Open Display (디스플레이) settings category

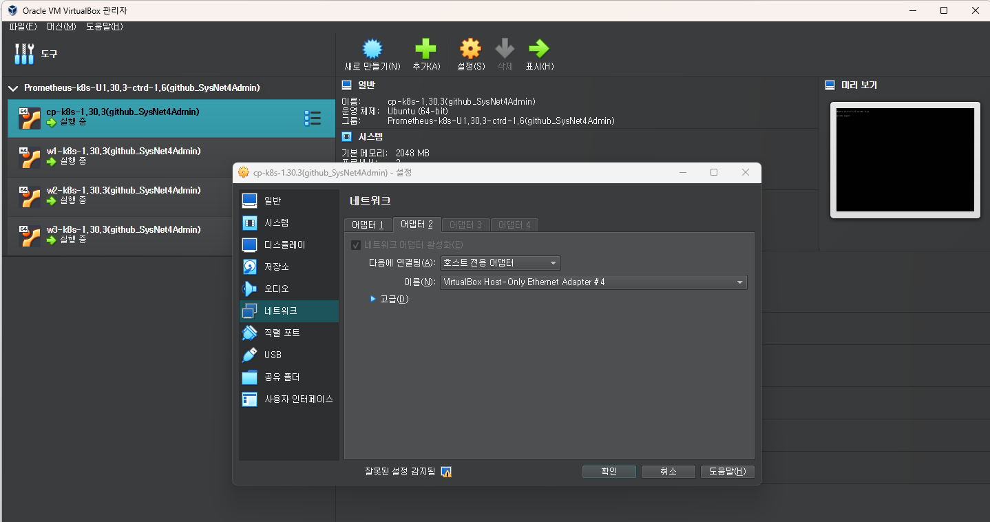pyautogui.click(x=289, y=244)
